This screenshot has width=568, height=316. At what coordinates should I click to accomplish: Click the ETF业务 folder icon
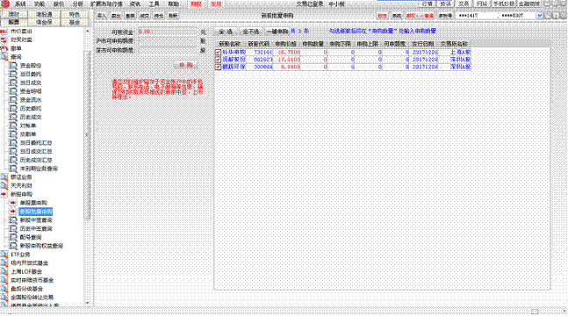4,255
